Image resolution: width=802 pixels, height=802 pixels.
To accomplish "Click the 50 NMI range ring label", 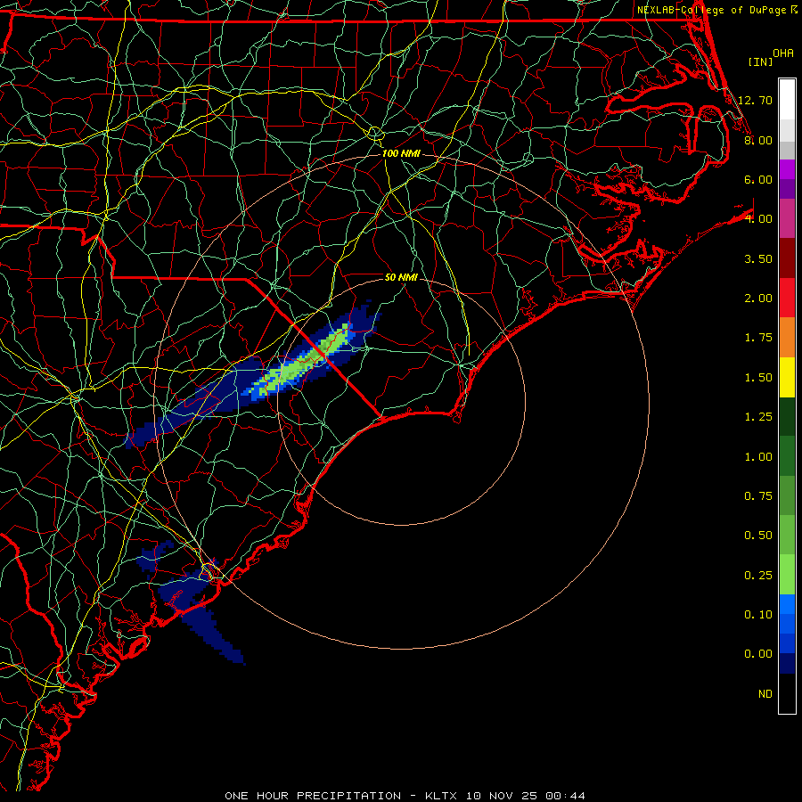I will (x=401, y=277).
